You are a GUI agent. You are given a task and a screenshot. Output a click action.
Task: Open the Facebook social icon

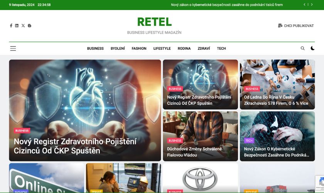click(11, 25)
